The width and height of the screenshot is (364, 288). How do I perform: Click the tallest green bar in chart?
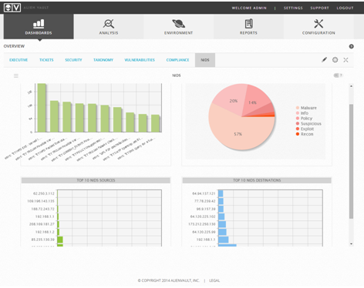coord(42,108)
